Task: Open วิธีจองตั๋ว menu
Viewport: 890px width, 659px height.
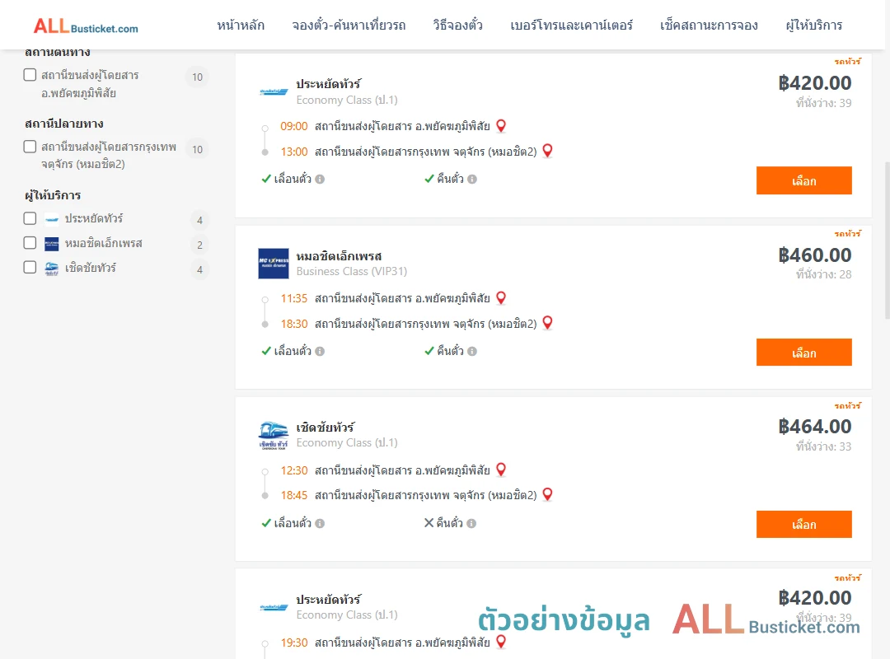Action: [457, 26]
